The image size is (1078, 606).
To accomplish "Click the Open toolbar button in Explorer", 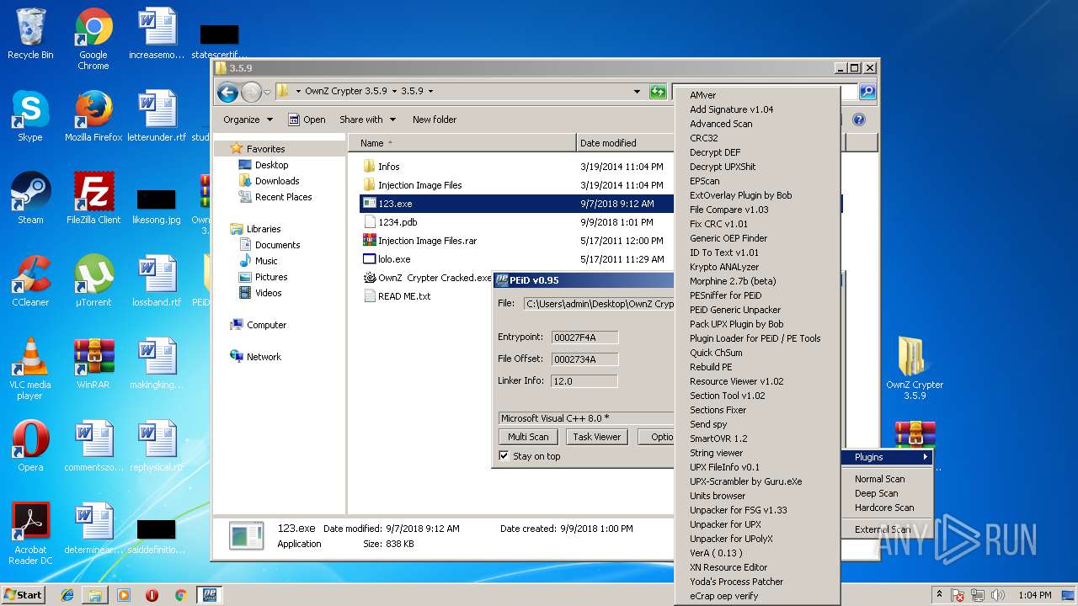I will 307,120.
